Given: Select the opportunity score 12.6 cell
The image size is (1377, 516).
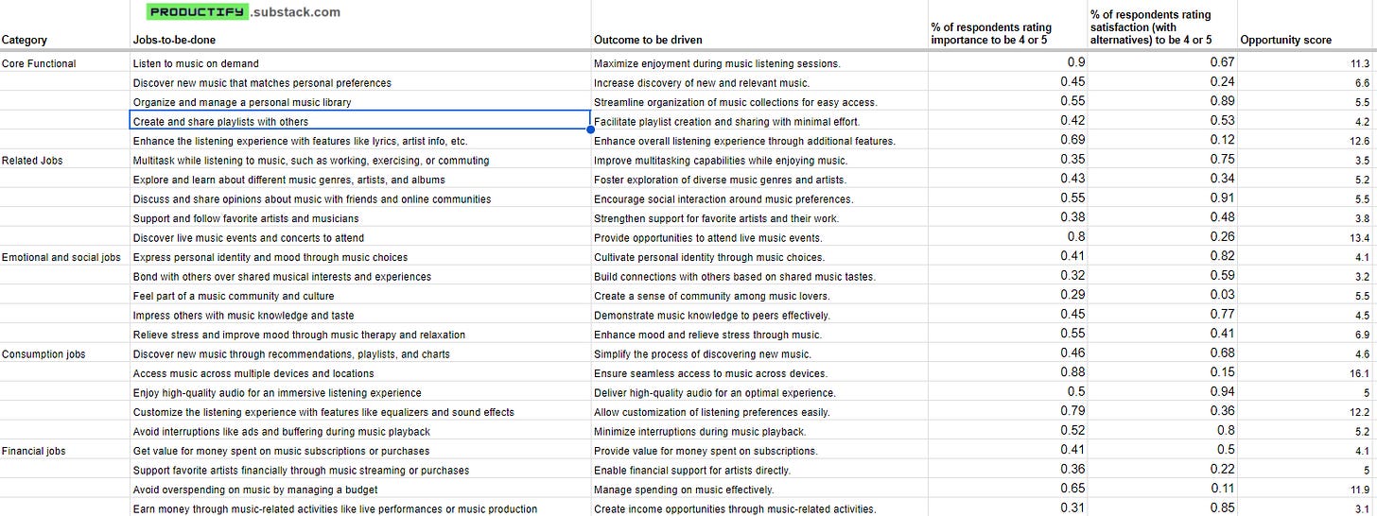Looking at the screenshot, I should [1306, 141].
